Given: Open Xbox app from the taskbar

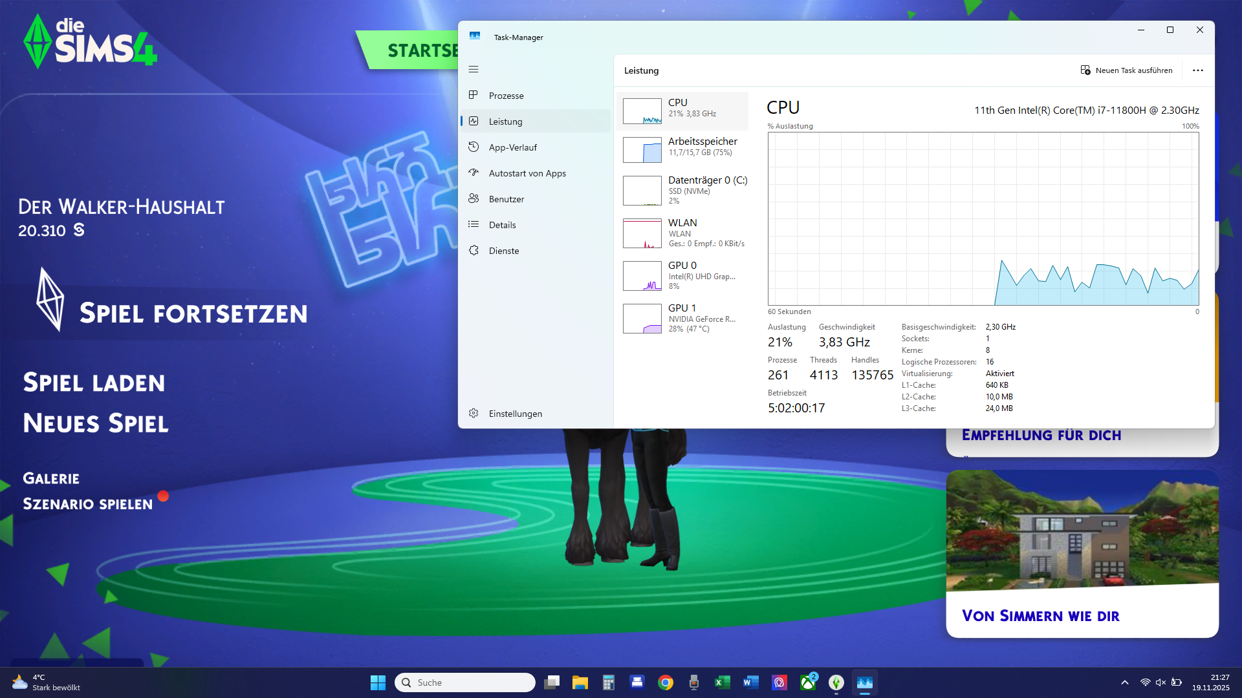Looking at the screenshot, I should click(808, 682).
